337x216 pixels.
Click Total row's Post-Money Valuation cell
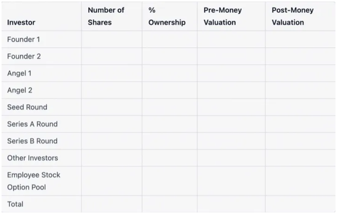coord(300,204)
